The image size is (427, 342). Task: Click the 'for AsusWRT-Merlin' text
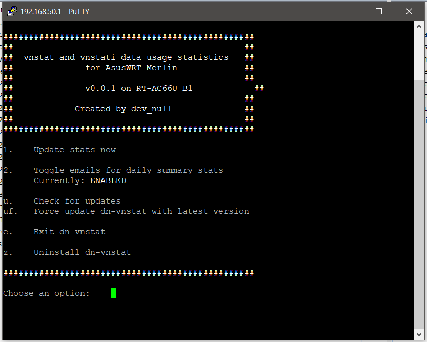tap(131, 68)
